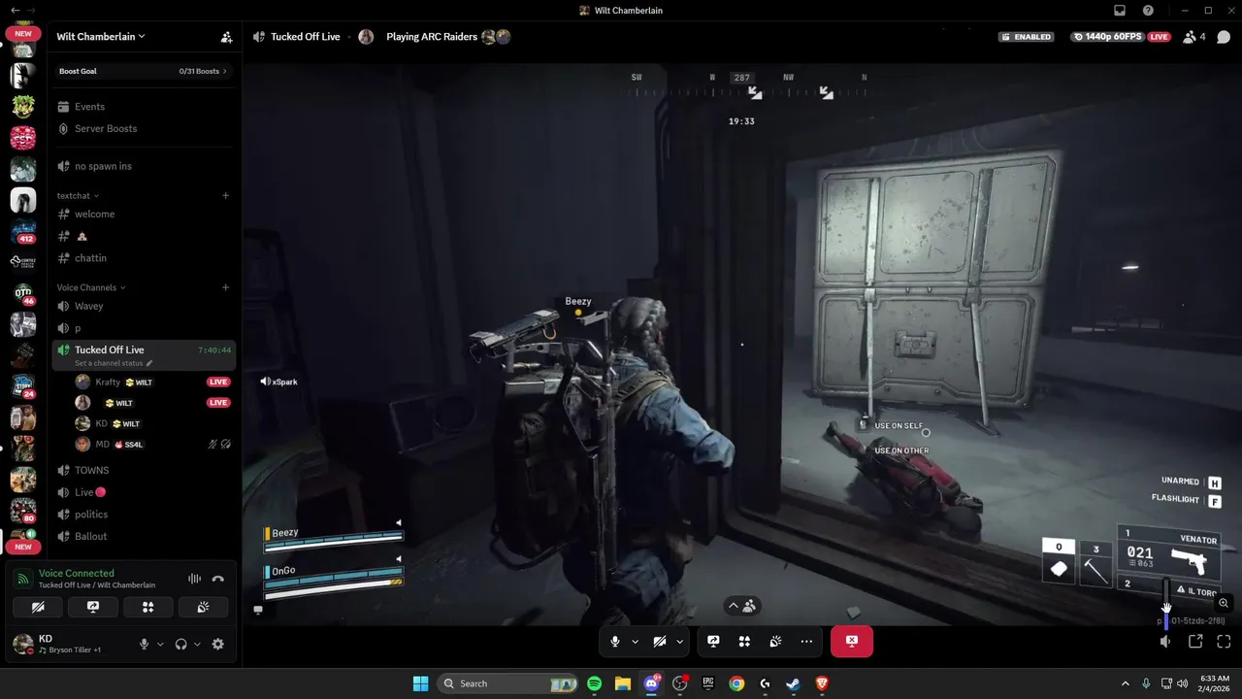
Task: Mute stream with the speaker icon
Action: [x=1165, y=642]
